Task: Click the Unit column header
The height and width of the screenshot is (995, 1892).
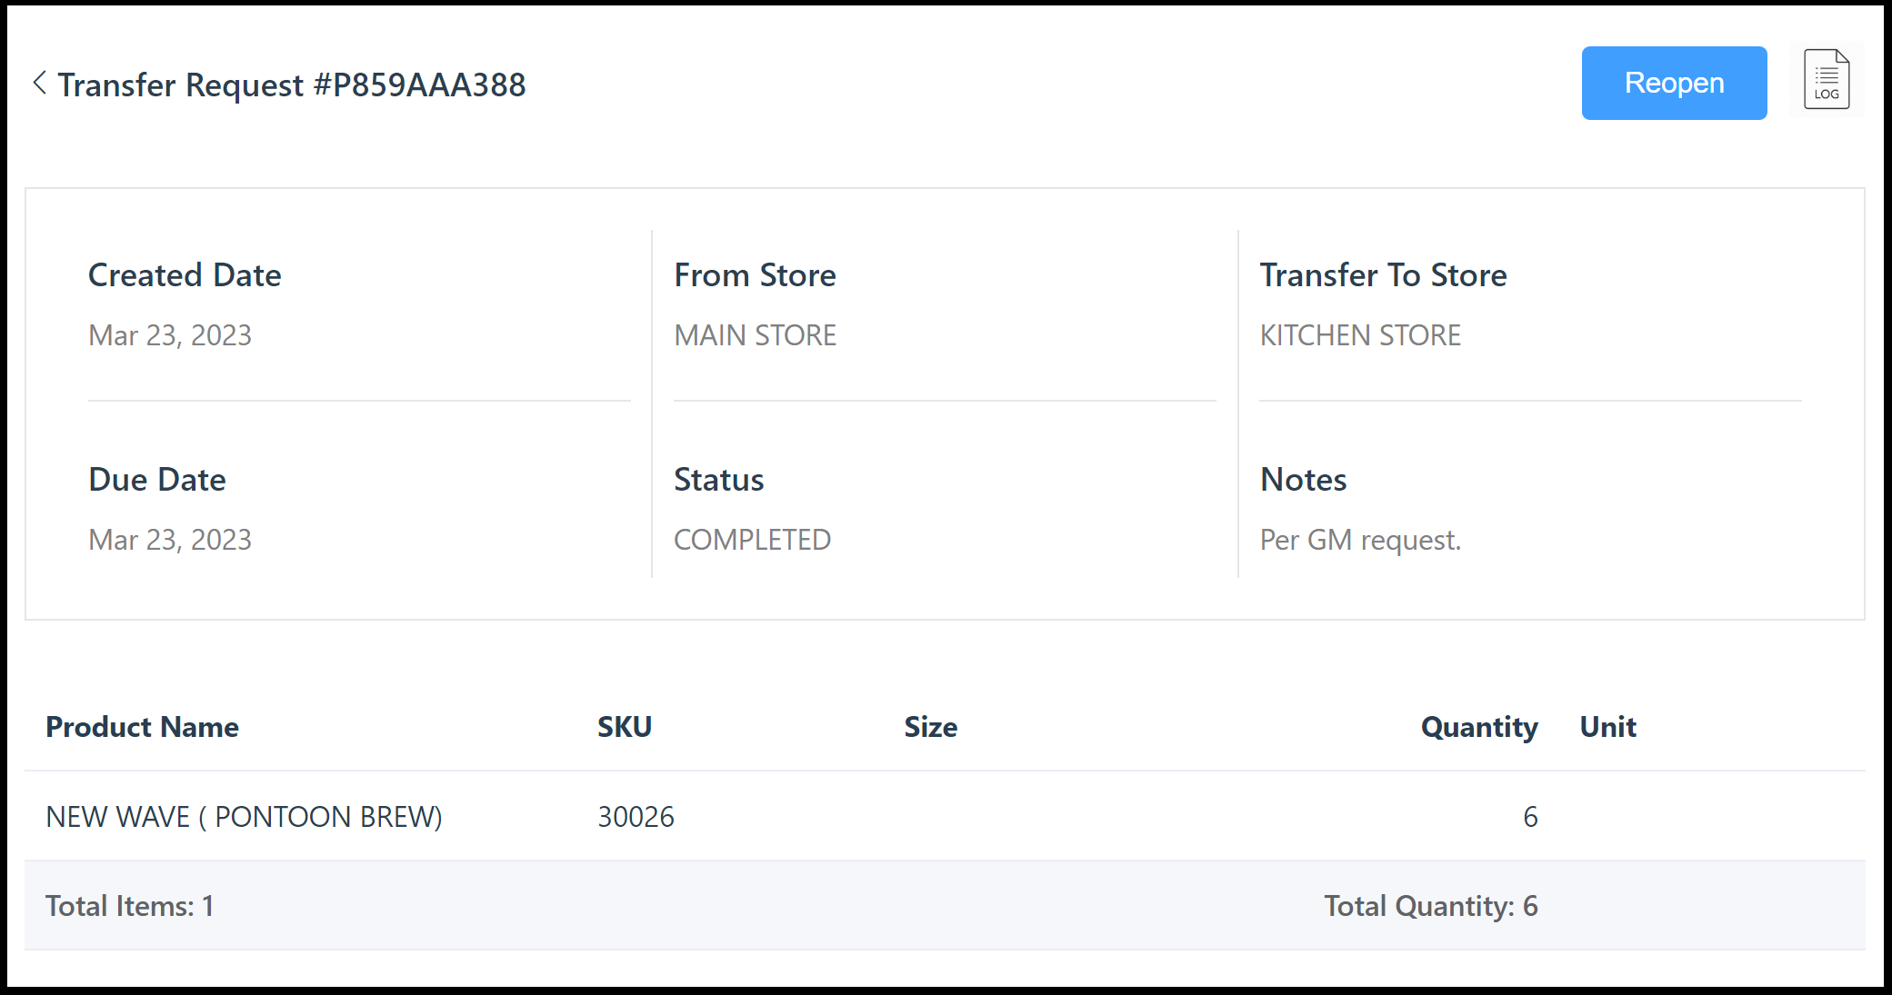Action: [x=1607, y=727]
